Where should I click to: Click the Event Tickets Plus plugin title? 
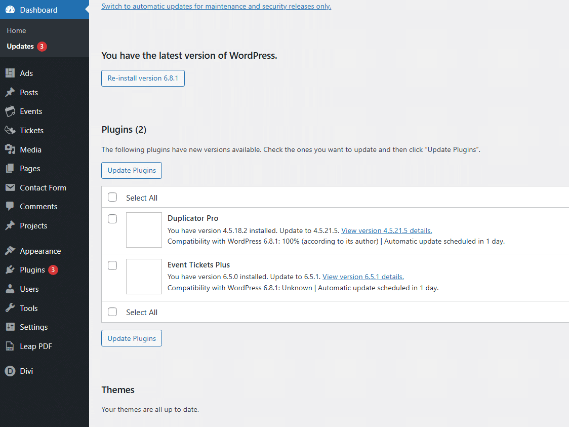(198, 265)
